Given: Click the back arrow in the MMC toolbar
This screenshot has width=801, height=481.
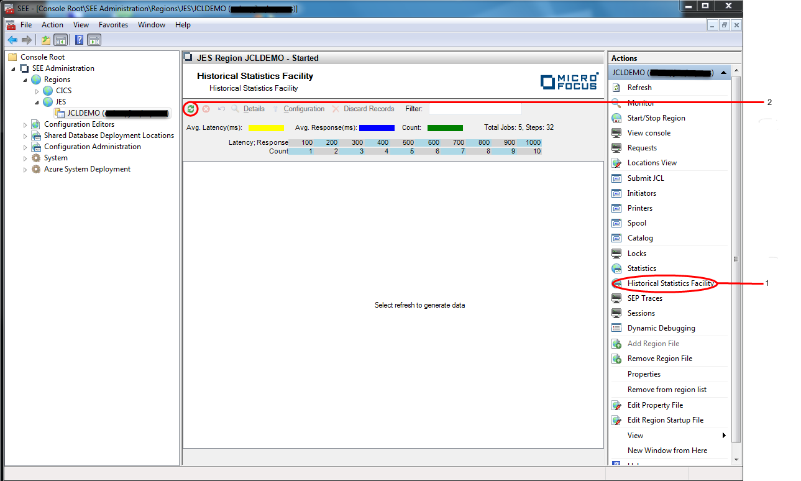Looking at the screenshot, I should tap(12, 40).
